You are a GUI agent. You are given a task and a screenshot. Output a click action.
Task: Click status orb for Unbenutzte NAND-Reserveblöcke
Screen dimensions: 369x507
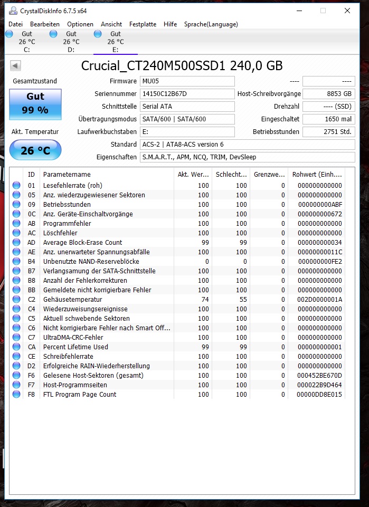click(16, 261)
